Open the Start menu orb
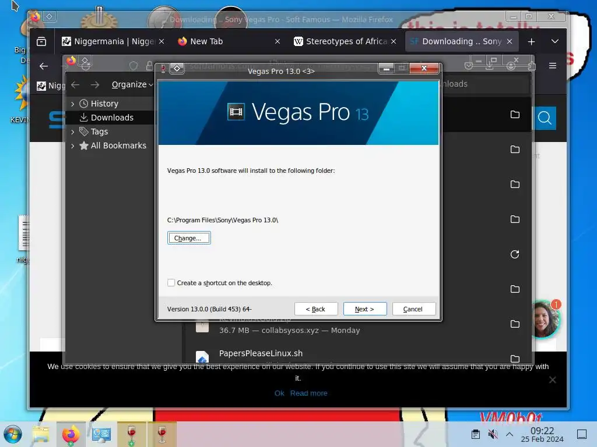This screenshot has height=447, width=597. pyautogui.click(x=13, y=434)
